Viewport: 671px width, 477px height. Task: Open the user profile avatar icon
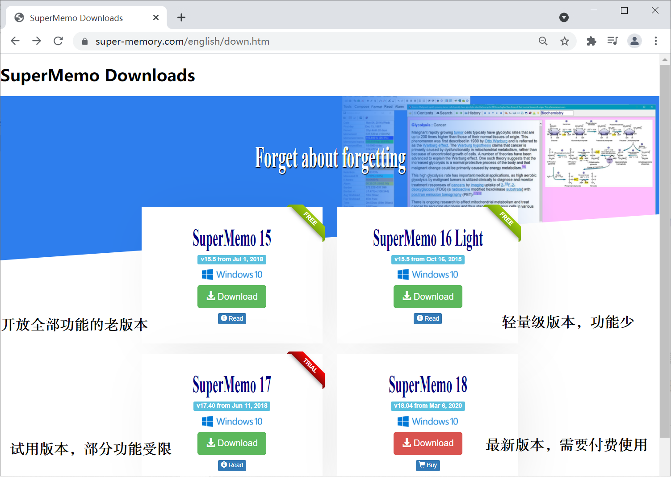[634, 41]
